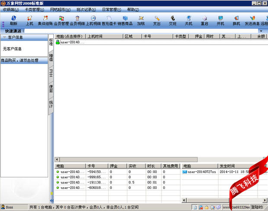The image size is (268, 211).
Task: Click the 卡类型 column header
Action: click(181, 36)
